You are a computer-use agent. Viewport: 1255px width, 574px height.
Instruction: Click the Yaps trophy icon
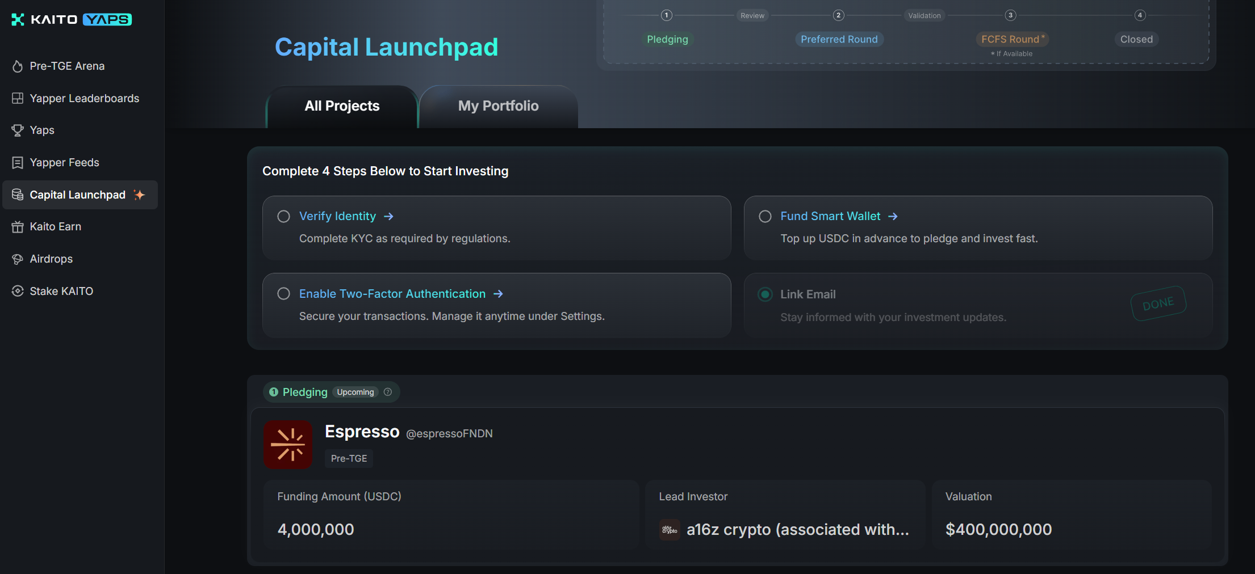(x=18, y=130)
